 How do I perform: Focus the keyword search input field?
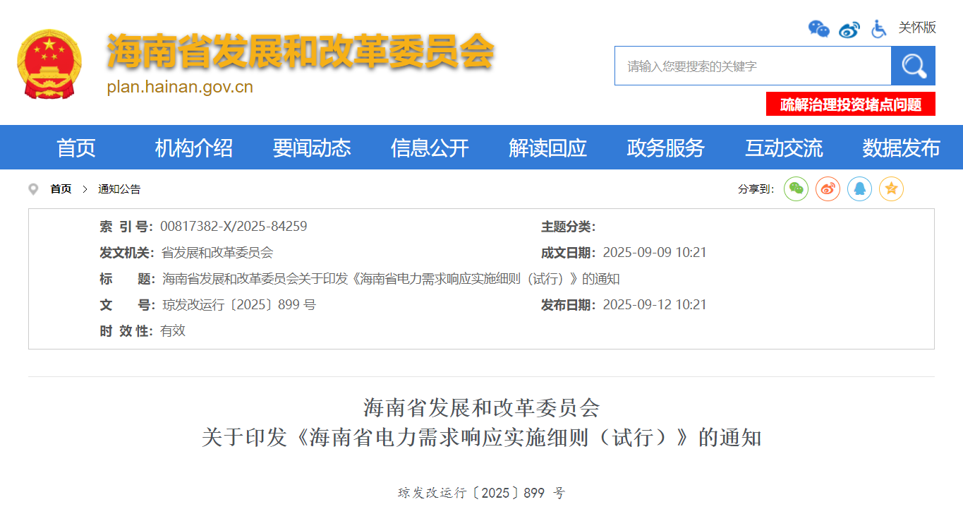coord(752,66)
